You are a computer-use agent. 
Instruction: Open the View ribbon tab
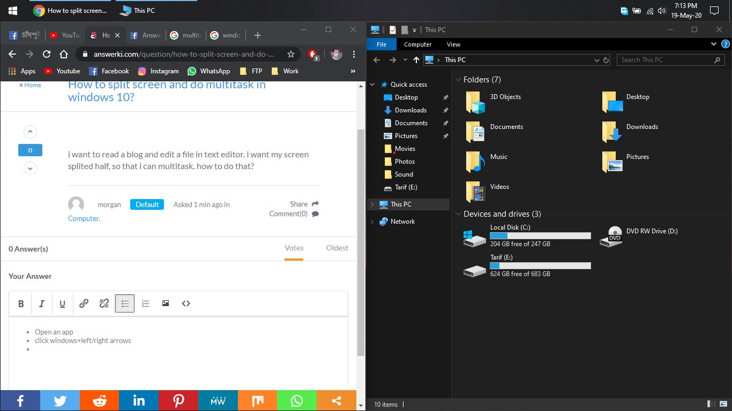point(453,44)
